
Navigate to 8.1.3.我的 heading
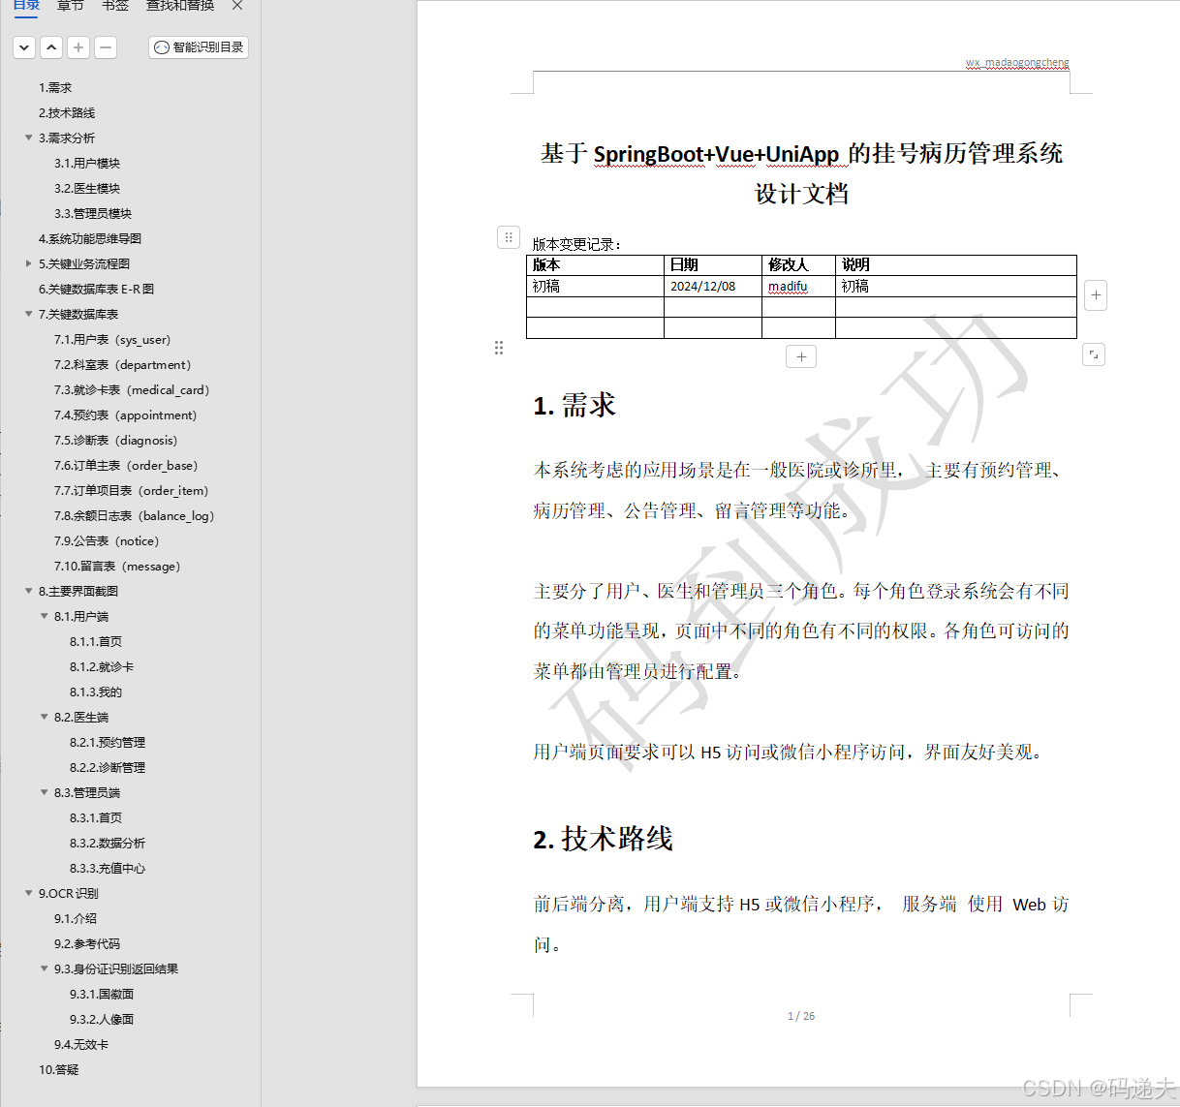tap(96, 692)
